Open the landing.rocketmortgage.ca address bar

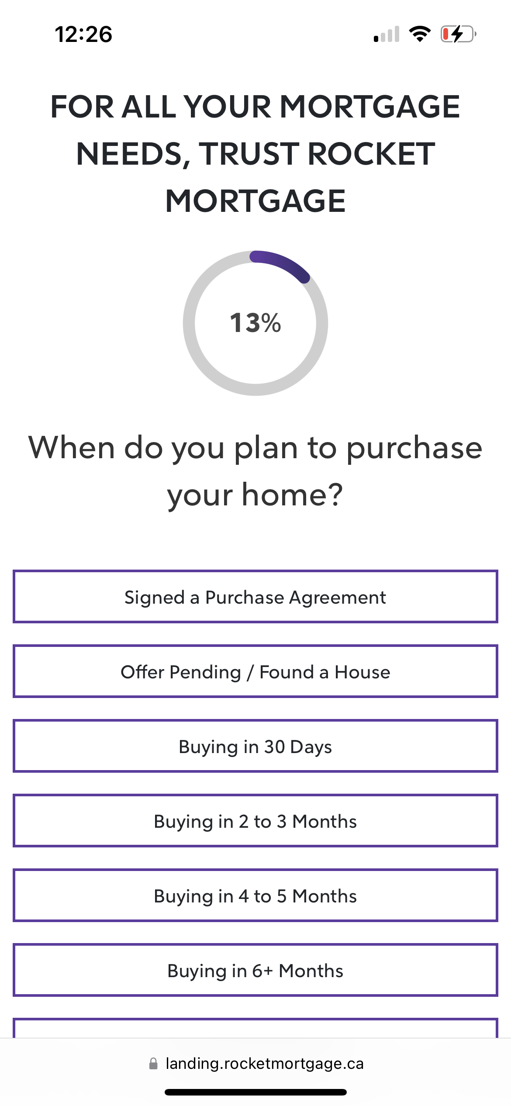point(255,1063)
